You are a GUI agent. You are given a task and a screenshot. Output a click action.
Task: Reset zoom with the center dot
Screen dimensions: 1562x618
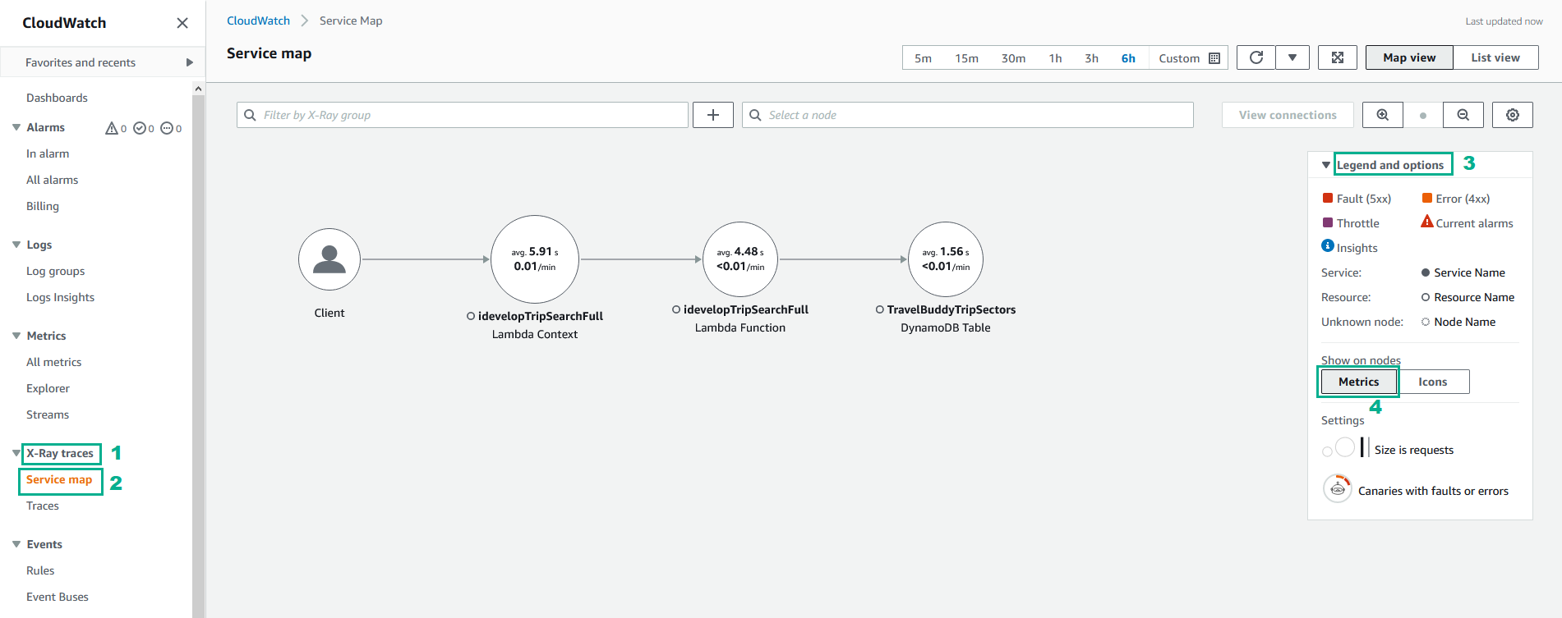coord(1423,116)
